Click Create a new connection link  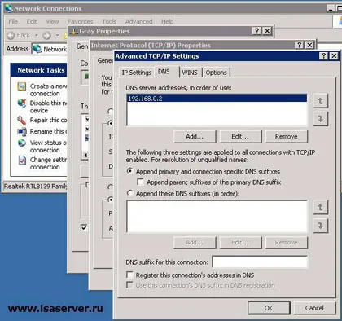coord(48,90)
